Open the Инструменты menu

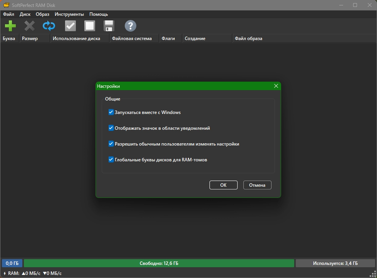coord(69,14)
